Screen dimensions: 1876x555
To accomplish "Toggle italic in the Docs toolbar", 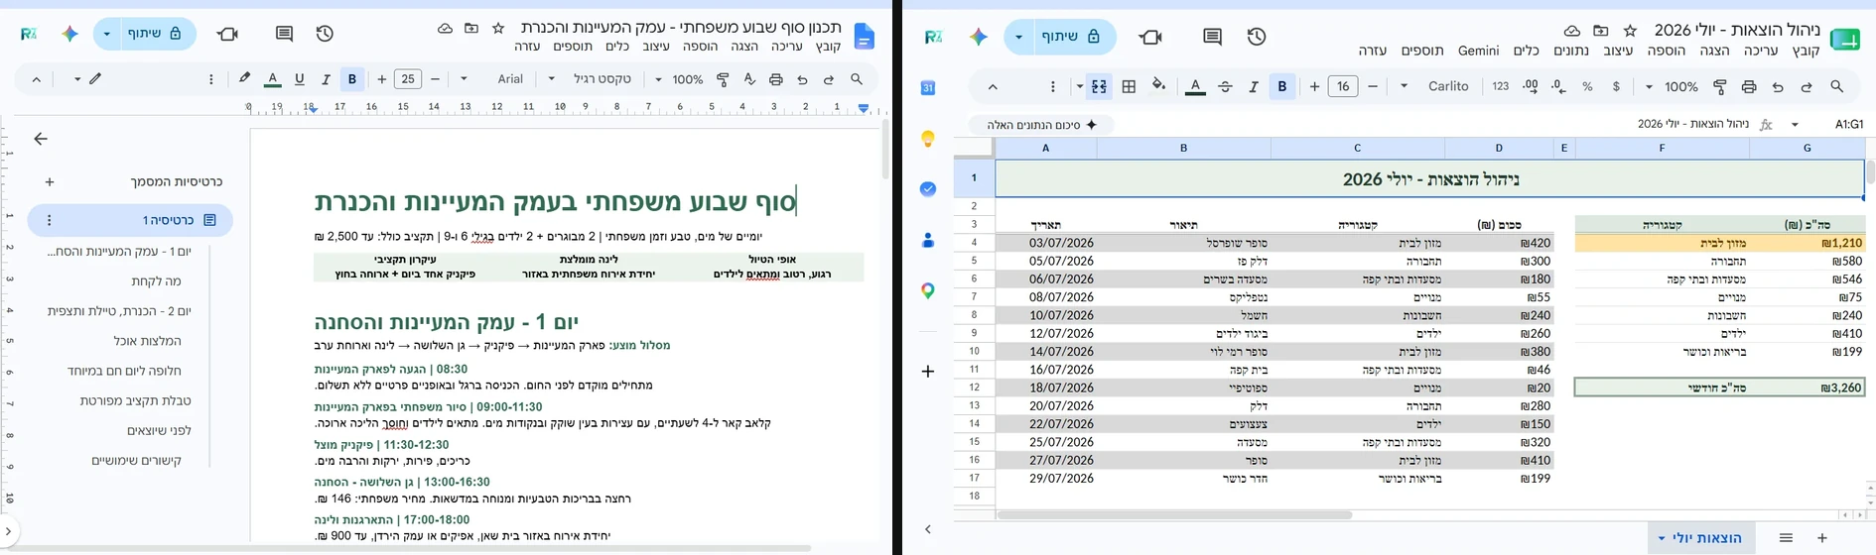I will (x=326, y=79).
